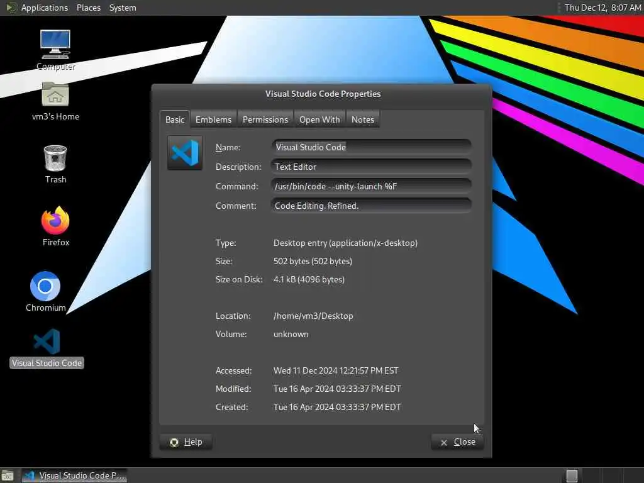Click the Accessed date 'Wed 11 Dec 2024 12:21:57 PM EST'
This screenshot has height=483, width=644.
tap(336, 370)
